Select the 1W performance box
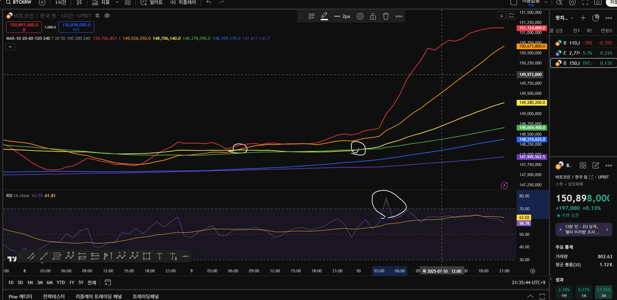The width and height of the screenshot is (617, 300). [564, 292]
